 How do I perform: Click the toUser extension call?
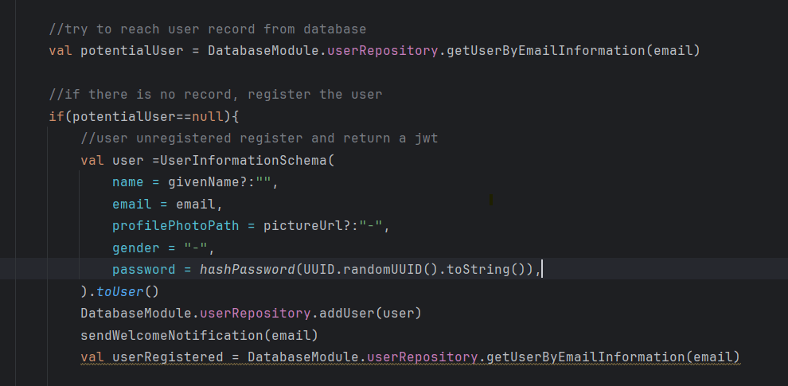pyautogui.click(x=120, y=291)
